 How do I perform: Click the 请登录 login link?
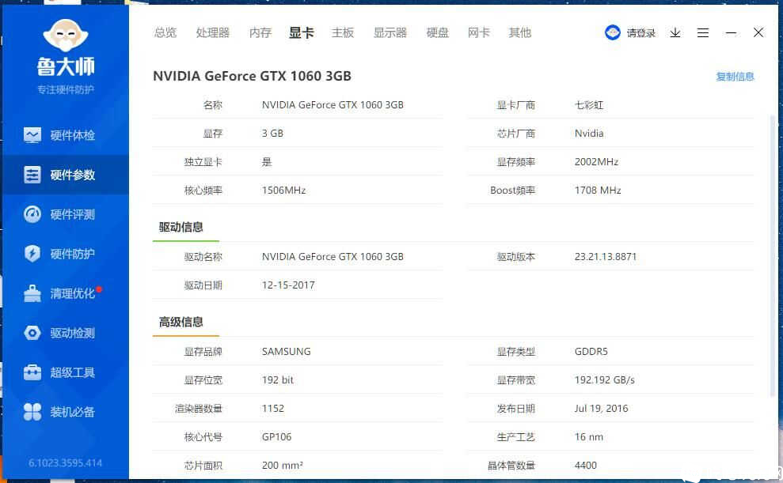click(640, 33)
